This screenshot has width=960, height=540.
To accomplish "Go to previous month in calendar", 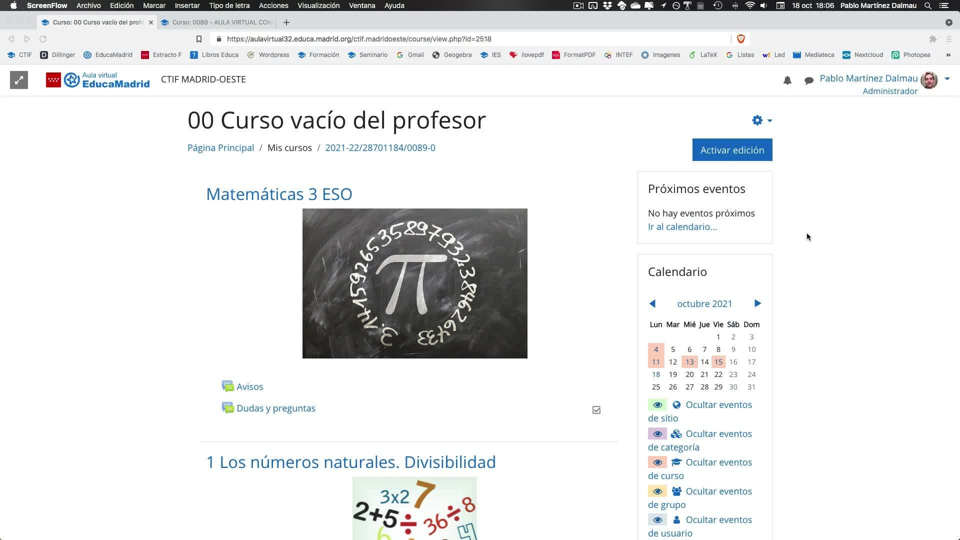I will pyautogui.click(x=652, y=303).
